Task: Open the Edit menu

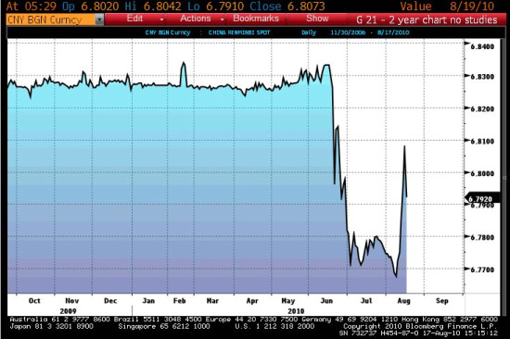Action: coord(134,19)
